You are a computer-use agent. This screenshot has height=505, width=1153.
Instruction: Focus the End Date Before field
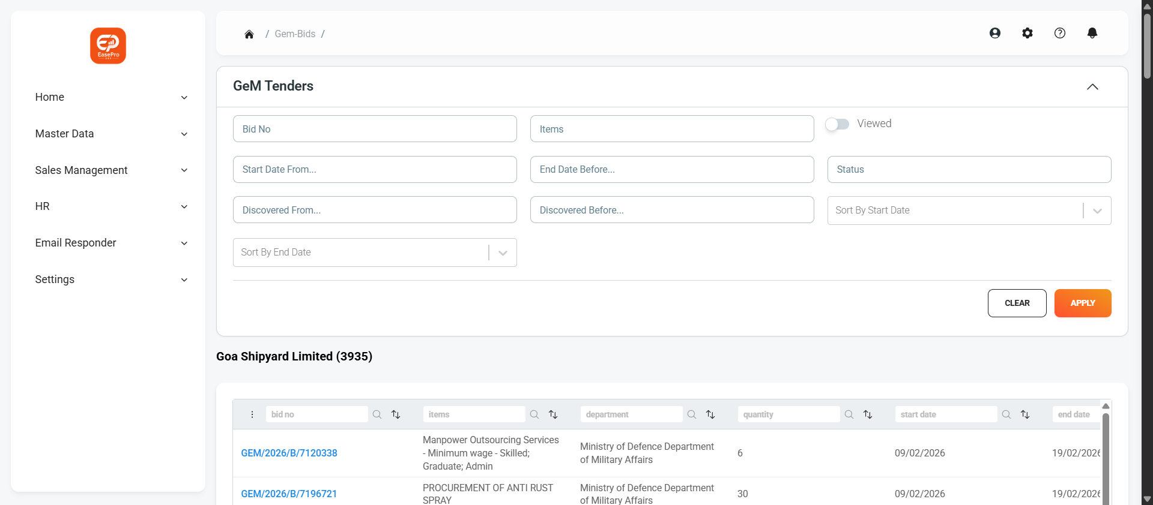point(672,169)
